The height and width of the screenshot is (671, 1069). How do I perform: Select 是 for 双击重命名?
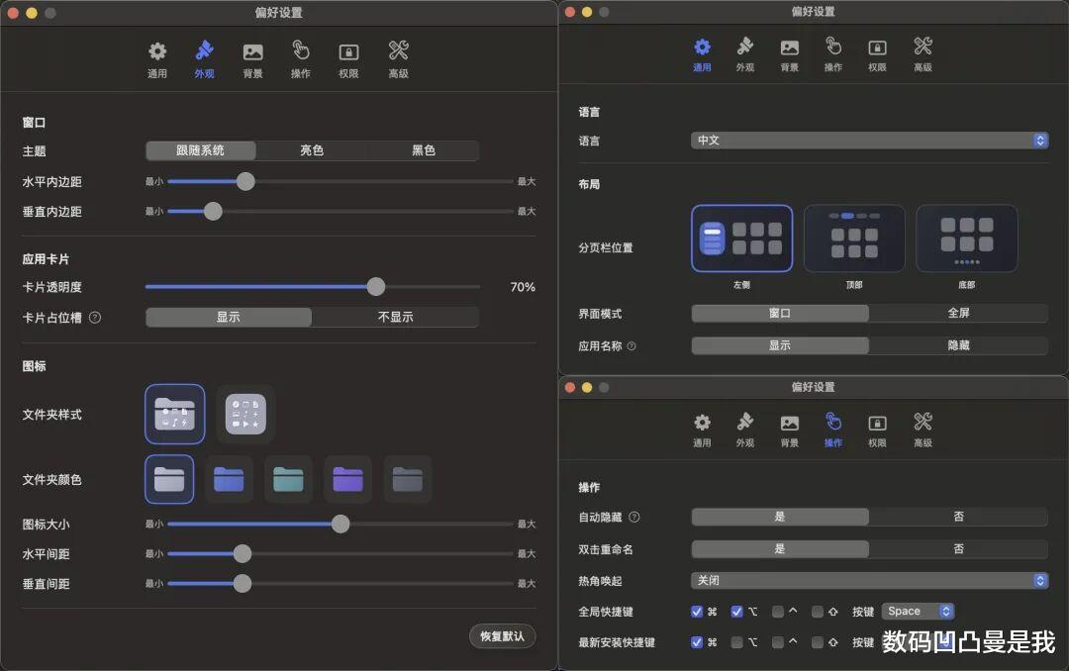click(x=780, y=549)
